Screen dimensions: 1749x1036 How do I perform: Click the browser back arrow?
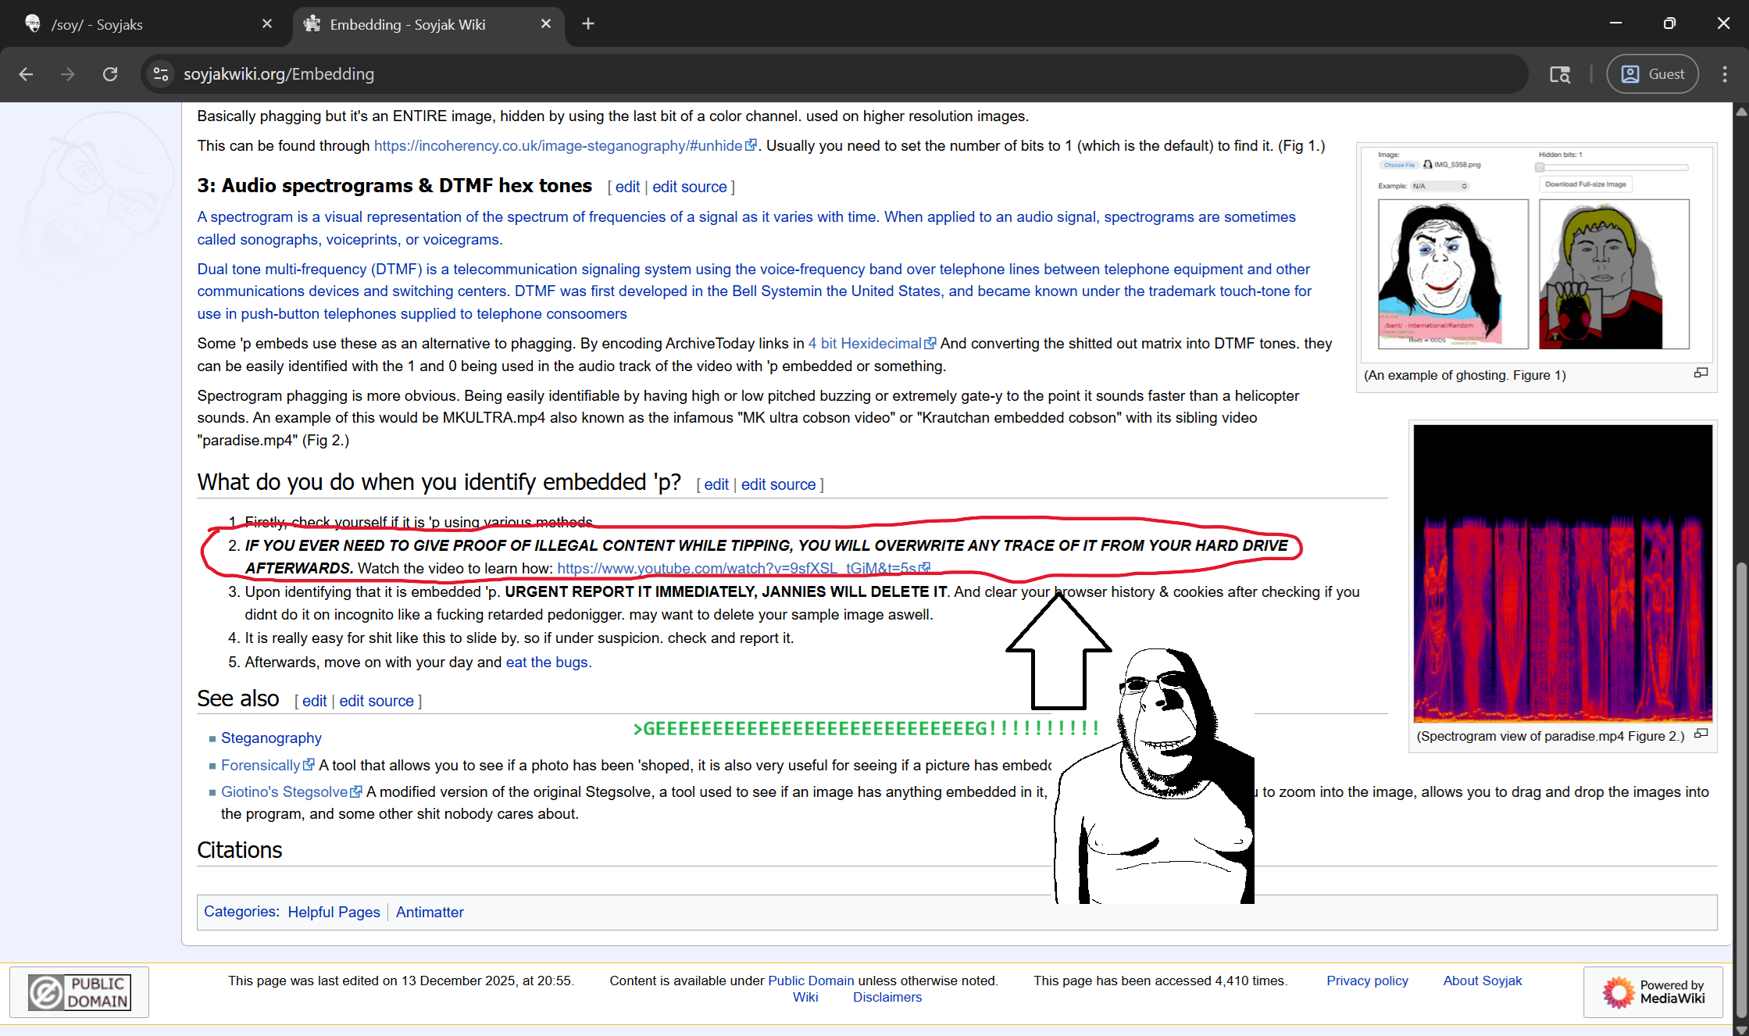(x=26, y=74)
